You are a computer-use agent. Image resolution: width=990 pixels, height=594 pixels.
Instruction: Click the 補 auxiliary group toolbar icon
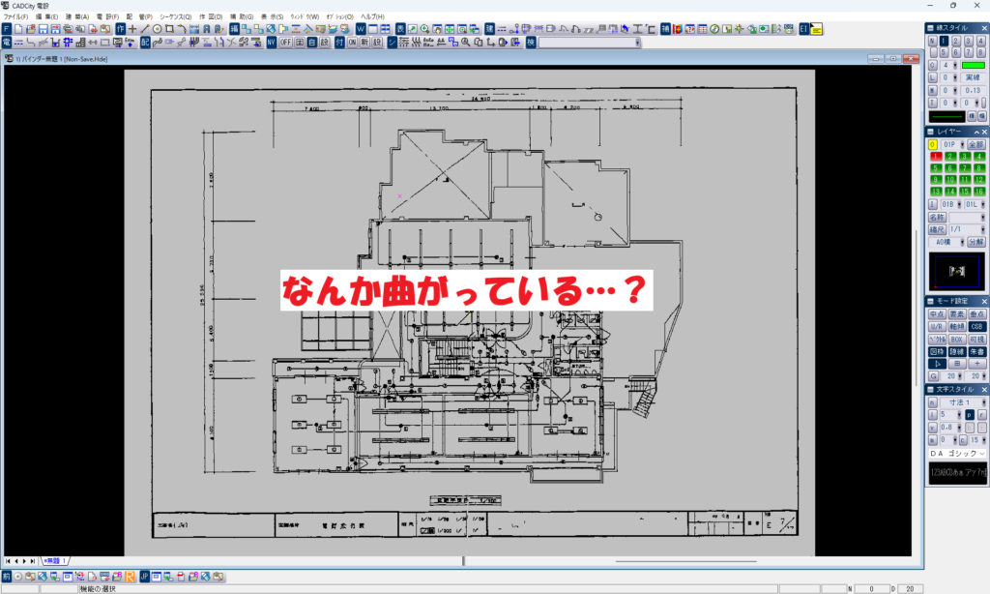pos(665,29)
